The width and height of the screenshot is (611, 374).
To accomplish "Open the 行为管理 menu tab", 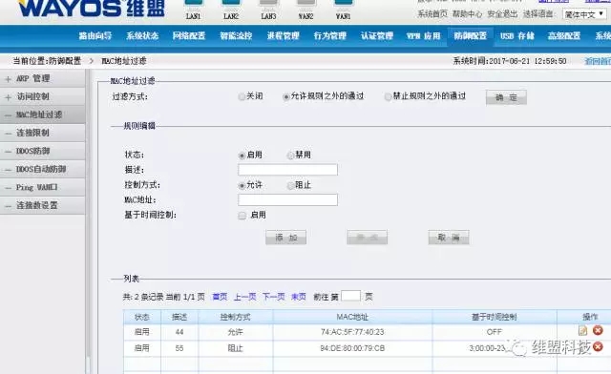I will click(330, 36).
